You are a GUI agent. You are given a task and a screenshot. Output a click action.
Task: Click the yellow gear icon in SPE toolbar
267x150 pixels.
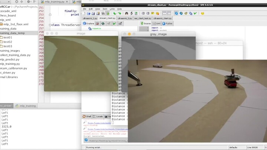click(186, 13)
